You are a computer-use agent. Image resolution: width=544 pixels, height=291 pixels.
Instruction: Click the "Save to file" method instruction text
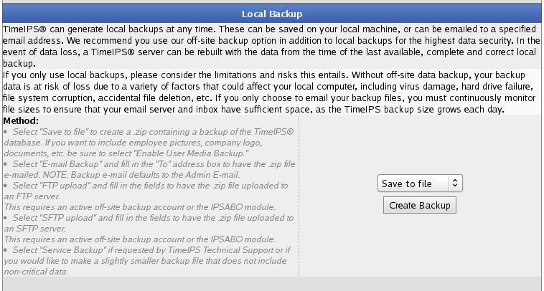[149, 143]
